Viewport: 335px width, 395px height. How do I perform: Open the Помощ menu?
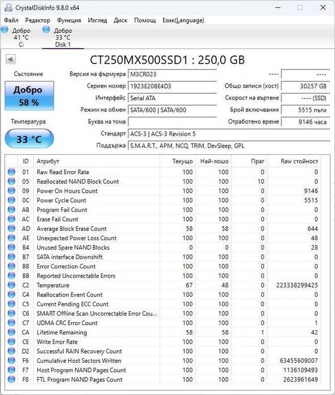pyautogui.click(x=145, y=20)
